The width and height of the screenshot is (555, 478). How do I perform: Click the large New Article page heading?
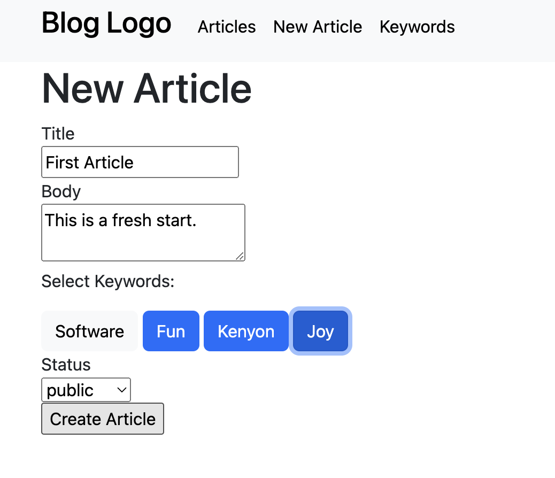147,89
